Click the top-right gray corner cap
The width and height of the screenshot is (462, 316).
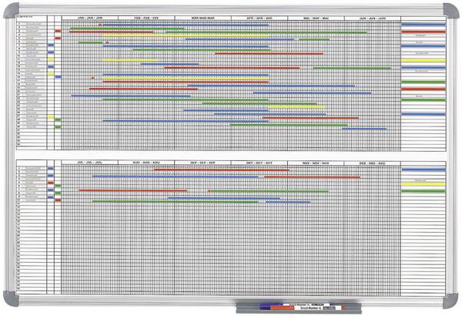click(450, 11)
